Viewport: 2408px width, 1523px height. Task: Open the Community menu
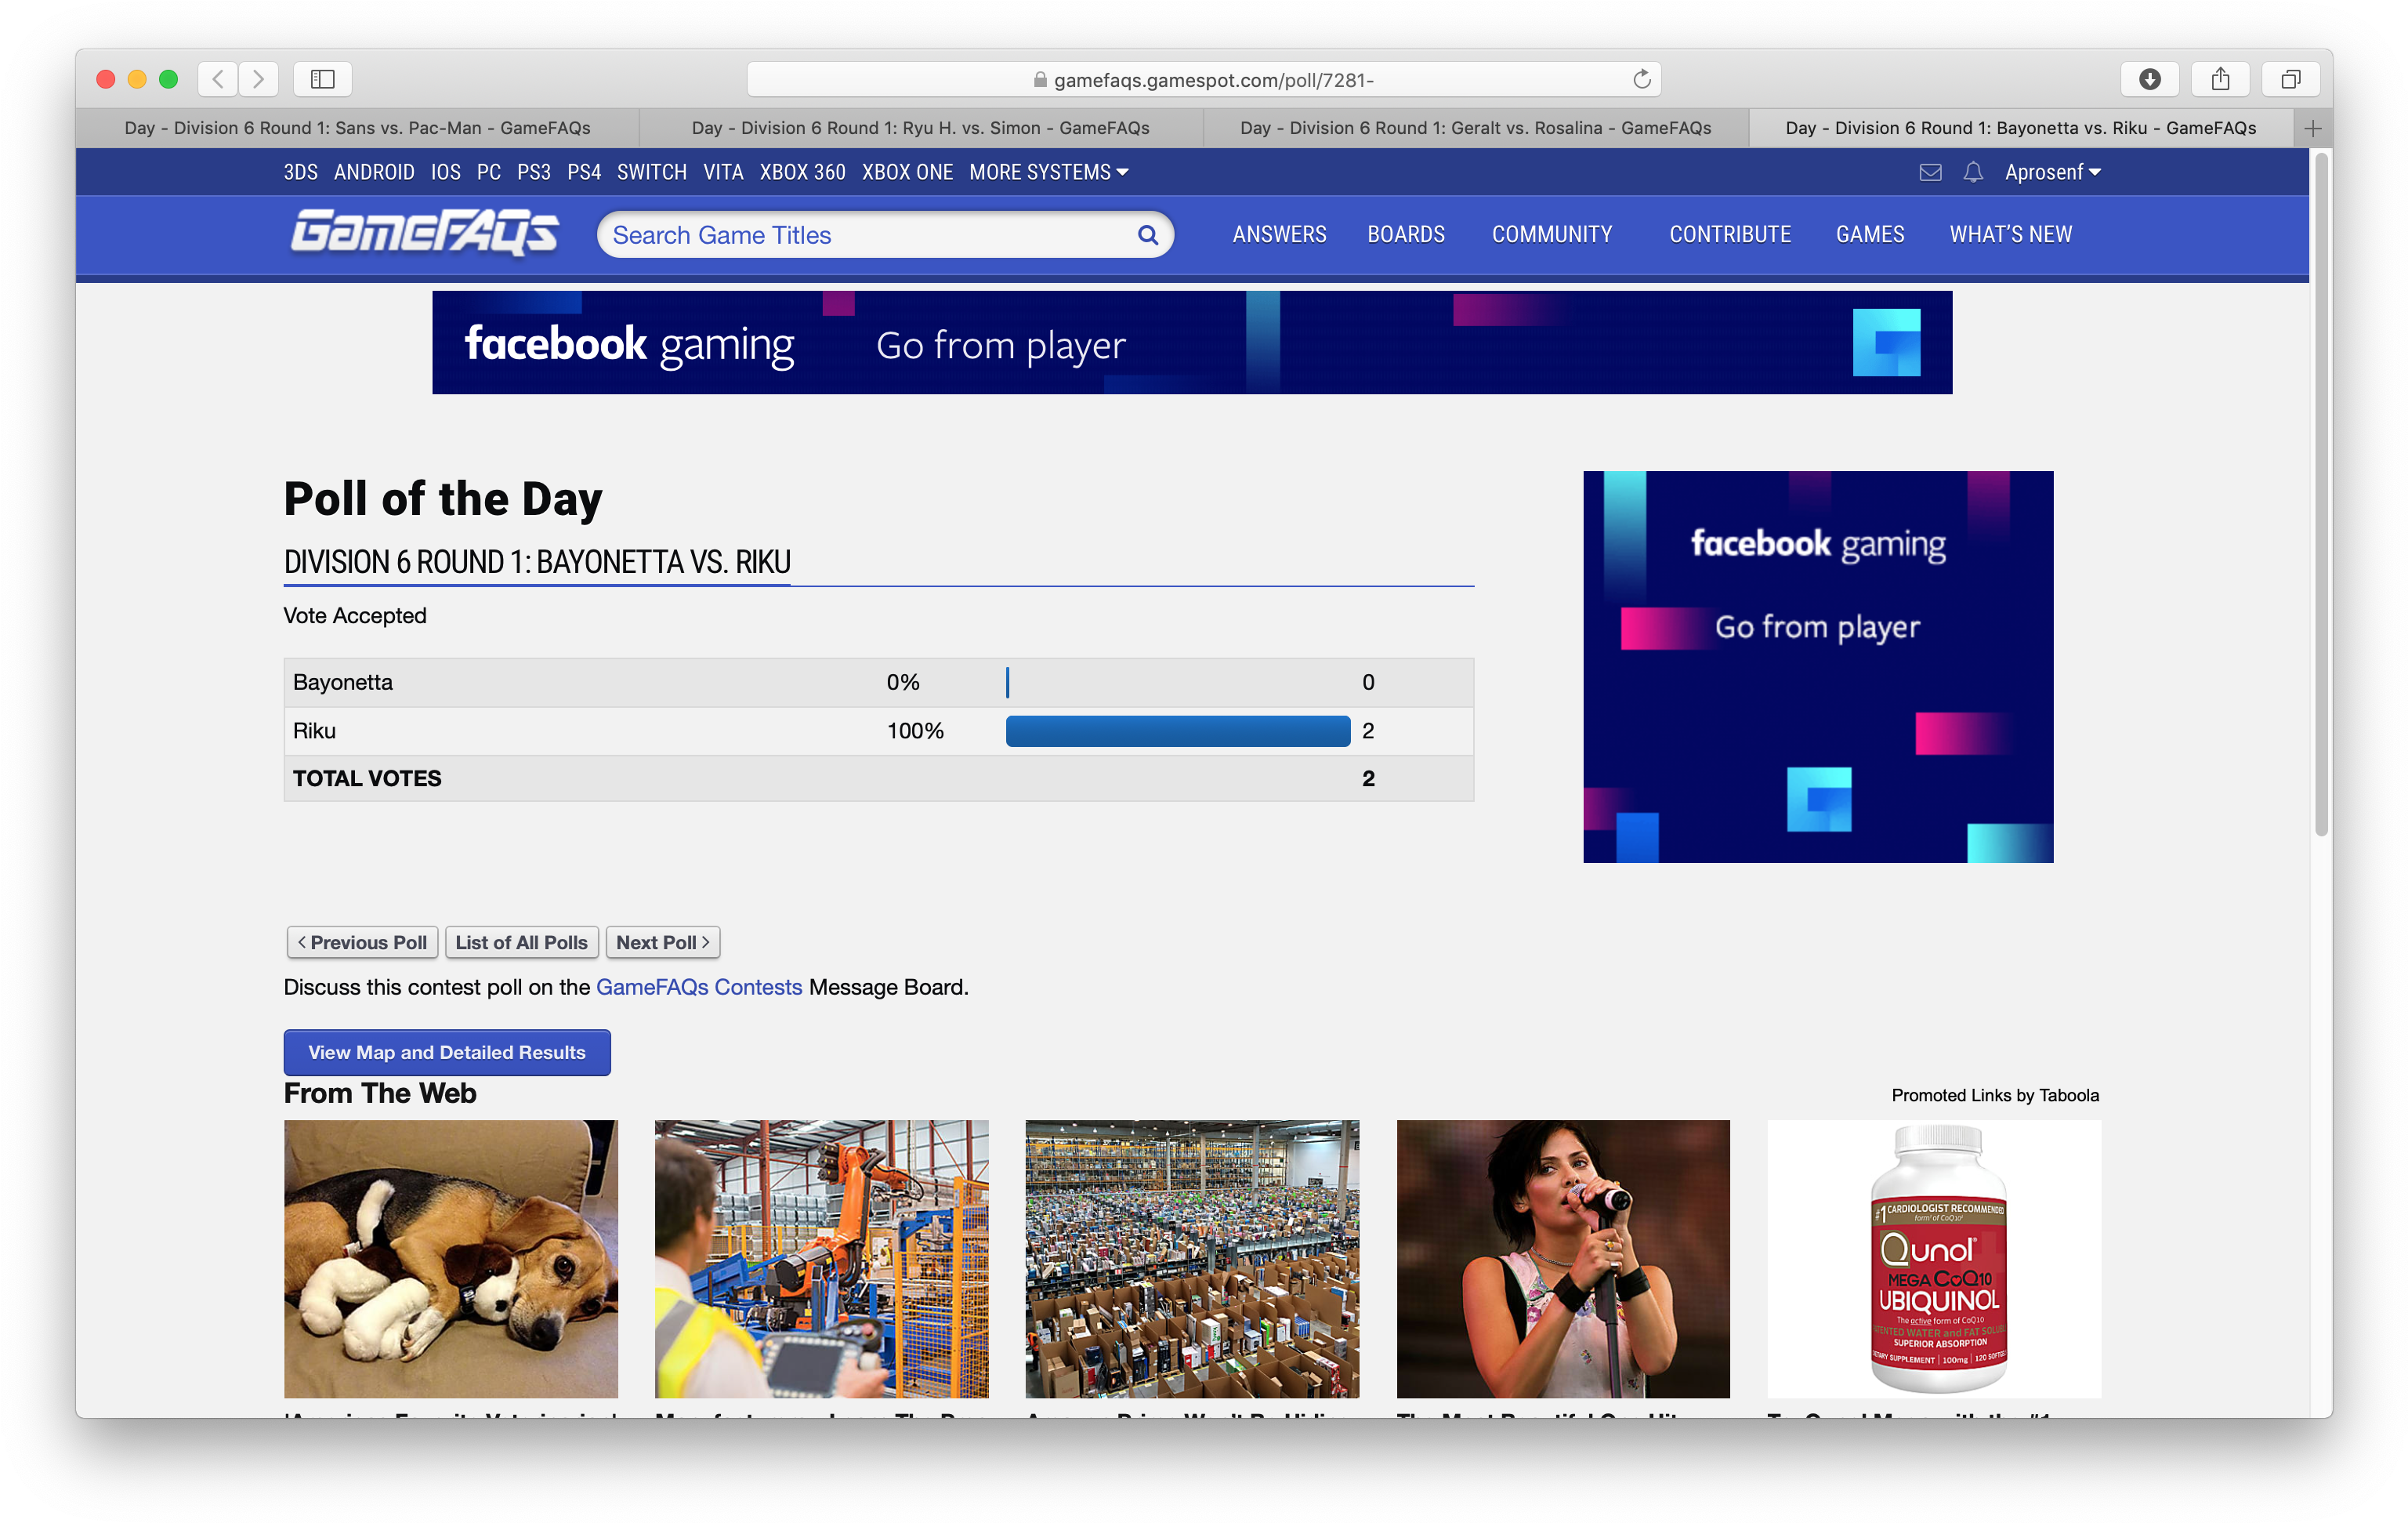[x=1551, y=234]
